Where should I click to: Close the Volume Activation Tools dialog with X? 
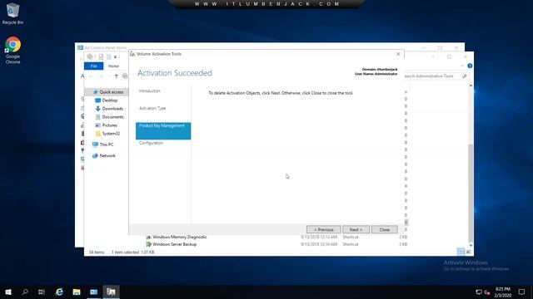click(x=398, y=54)
